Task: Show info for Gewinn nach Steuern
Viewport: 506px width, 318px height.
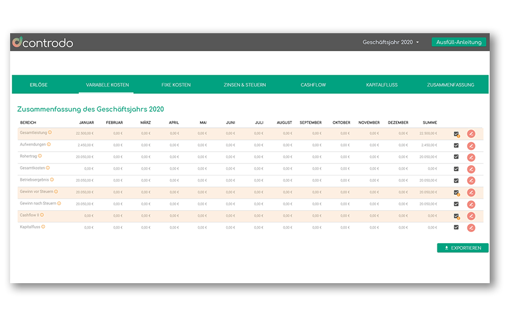Action: 58,203
